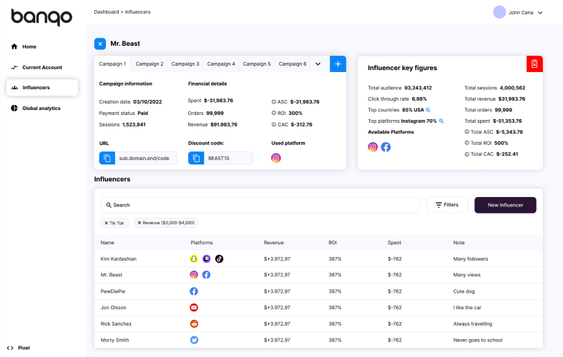Magnify Top platforms Instagram 70% details
Screen dimensions: 563x357
[441, 121]
